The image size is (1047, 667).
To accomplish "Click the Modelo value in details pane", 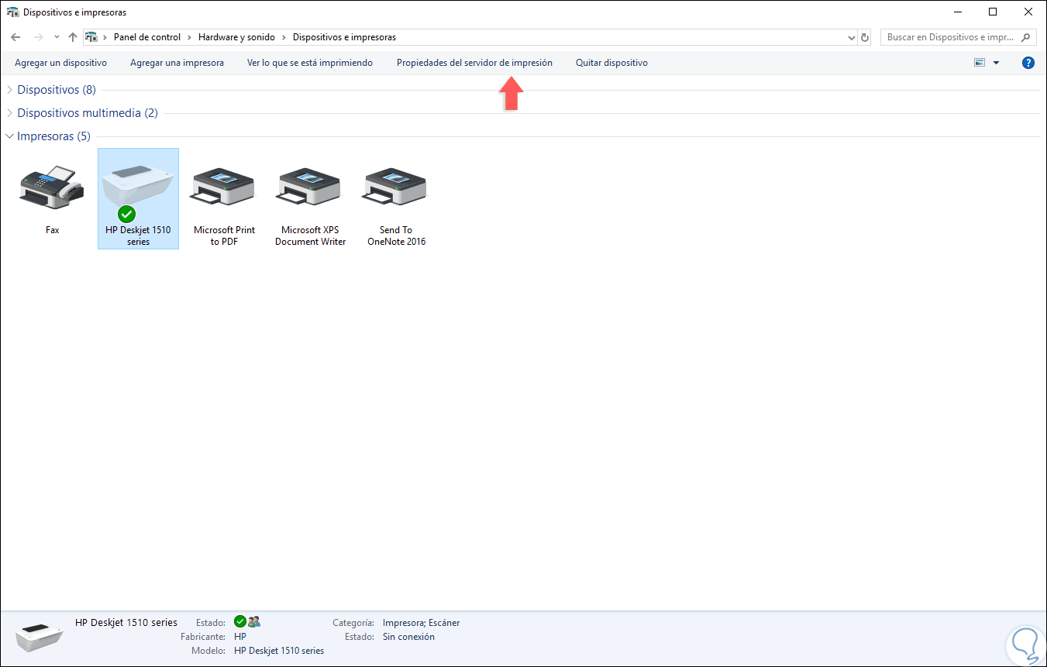I will pyautogui.click(x=279, y=651).
